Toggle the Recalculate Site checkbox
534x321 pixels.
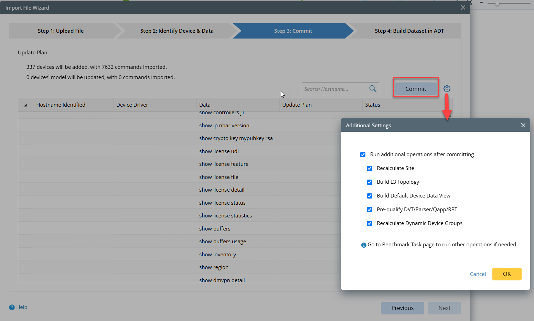pos(370,168)
